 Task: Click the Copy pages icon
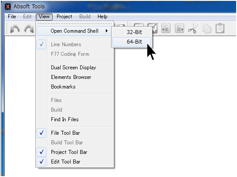point(207,28)
